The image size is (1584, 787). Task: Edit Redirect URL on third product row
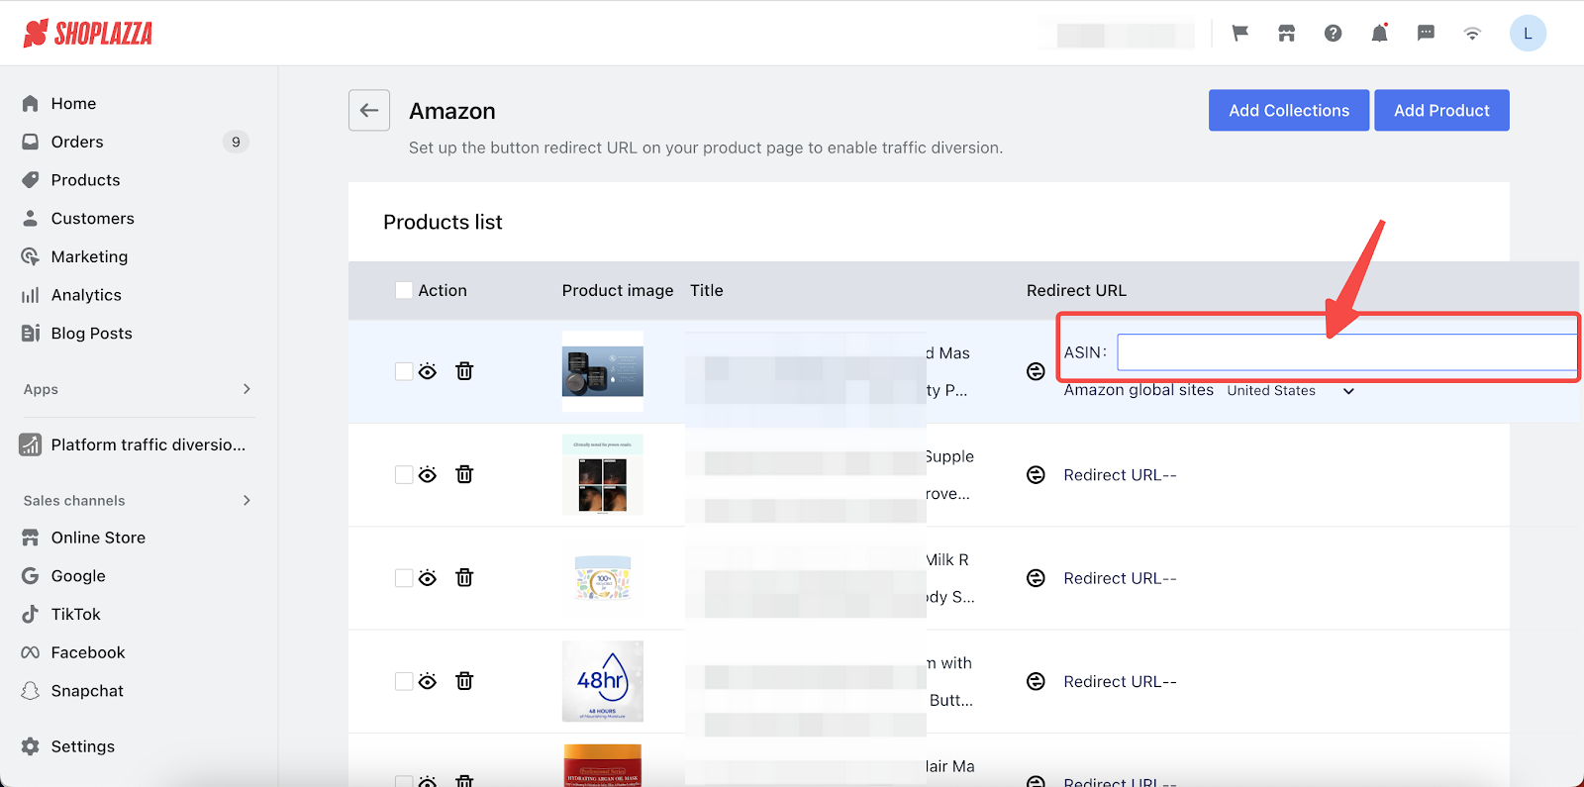(x=1120, y=578)
